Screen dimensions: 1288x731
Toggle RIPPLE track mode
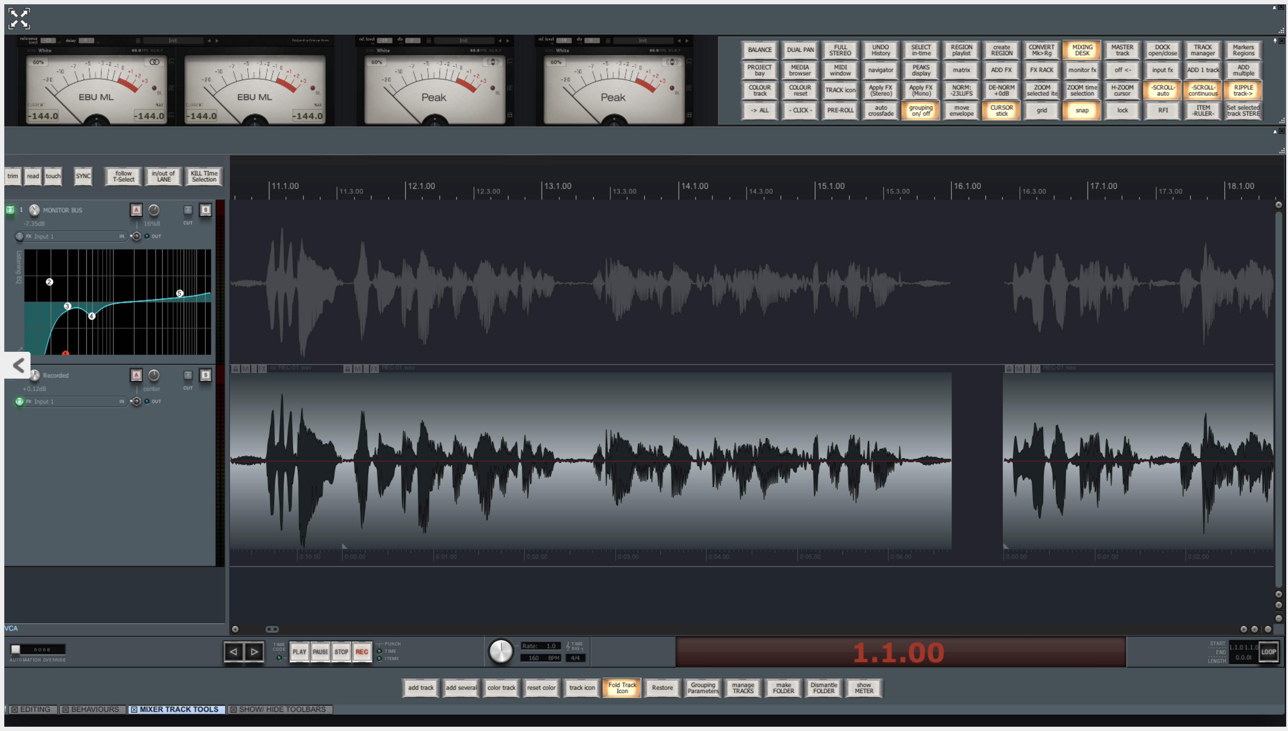pos(1243,90)
